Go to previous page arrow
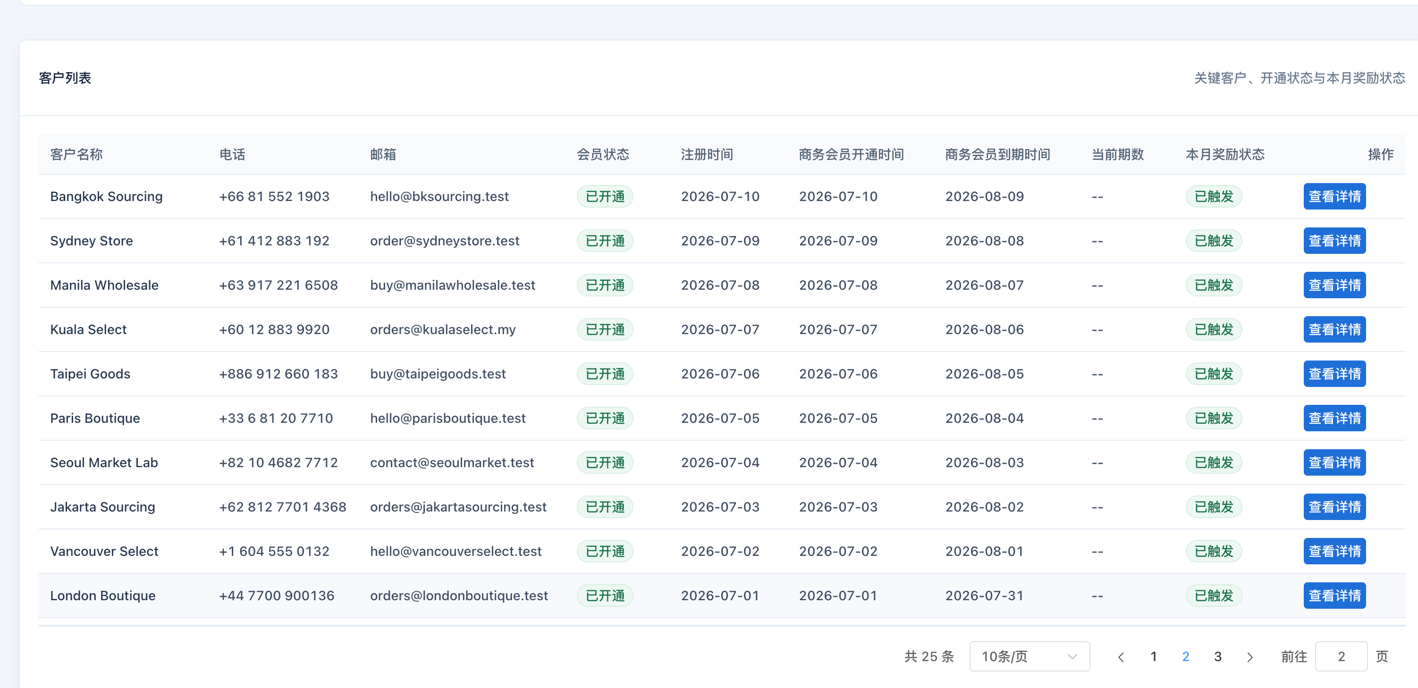Image resolution: width=1418 pixels, height=688 pixels. tap(1121, 657)
